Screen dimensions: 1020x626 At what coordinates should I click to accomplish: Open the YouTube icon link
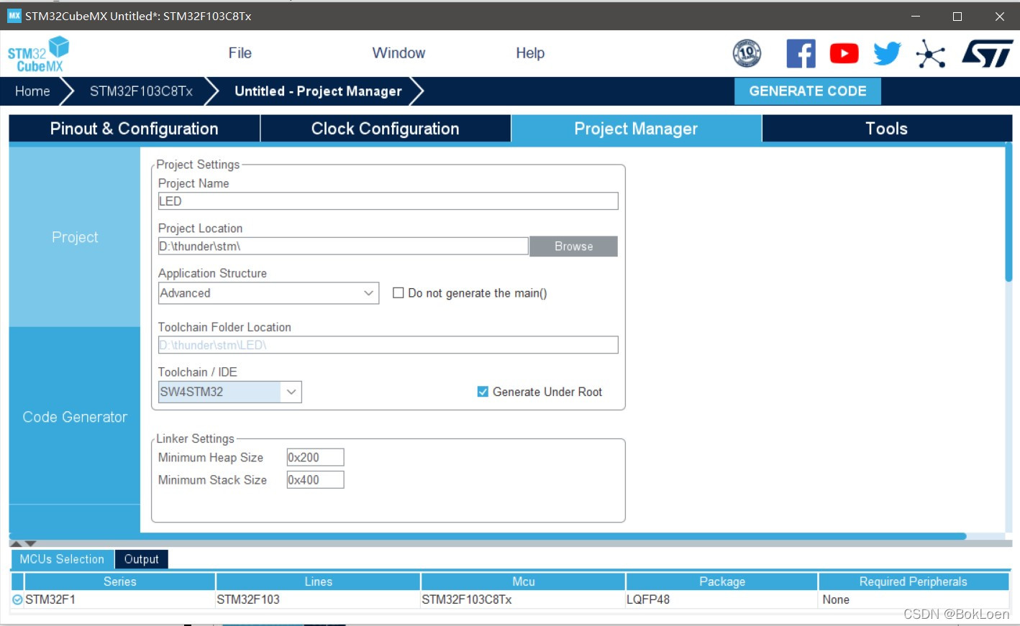(844, 53)
